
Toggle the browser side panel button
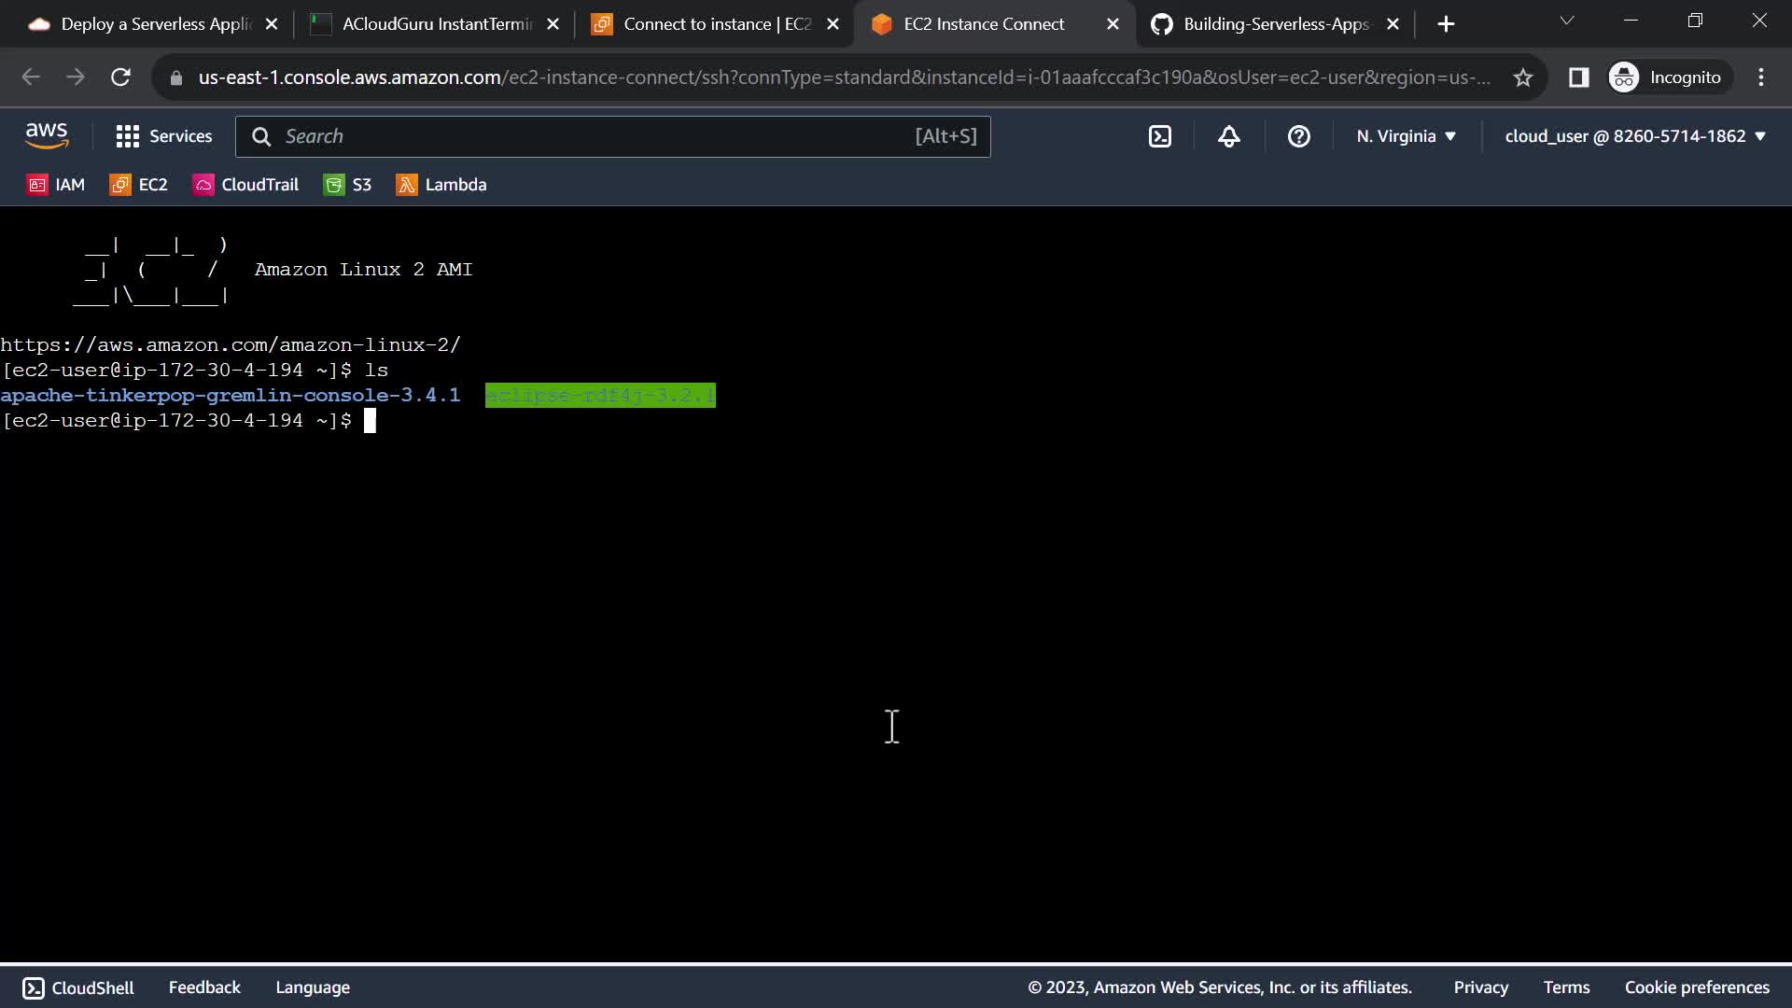(x=1578, y=77)
